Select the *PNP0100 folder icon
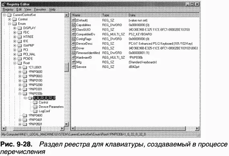 coord(25,80)
